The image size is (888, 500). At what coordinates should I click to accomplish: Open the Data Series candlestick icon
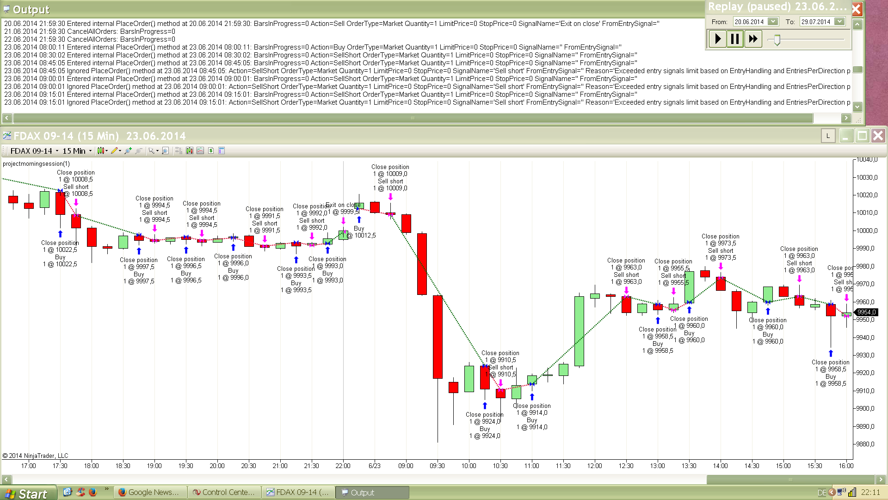[x=190, y=151]
